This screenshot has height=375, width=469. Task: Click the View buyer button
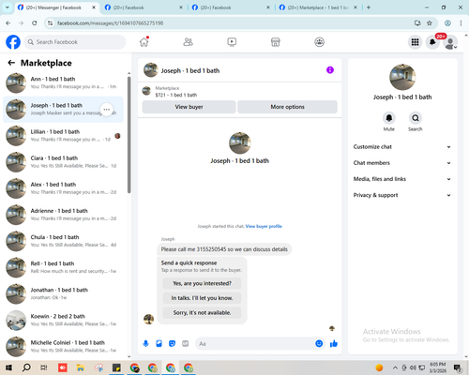[189, 107]
